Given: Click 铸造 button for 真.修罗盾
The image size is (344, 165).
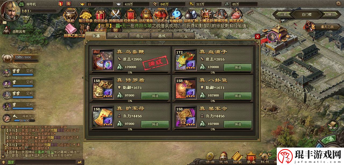Looking at the screenshot, I should point(155,96).
